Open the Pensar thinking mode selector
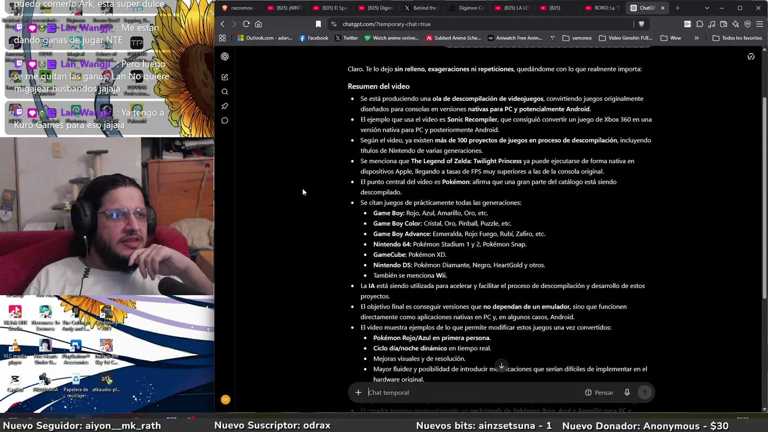This screenshot has height=432, width=768. pyautogui.click(x=599, y=392)
